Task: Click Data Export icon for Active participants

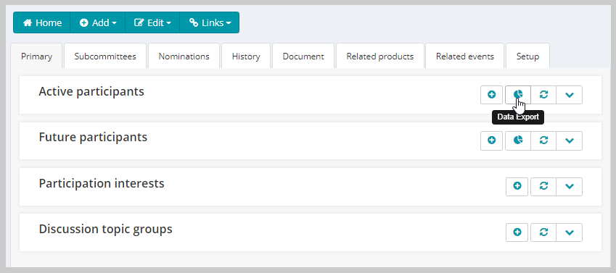Action: (x=518, y=95)
